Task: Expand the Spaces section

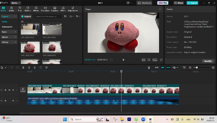Action: pyautogui.click(x=9, y=37)
